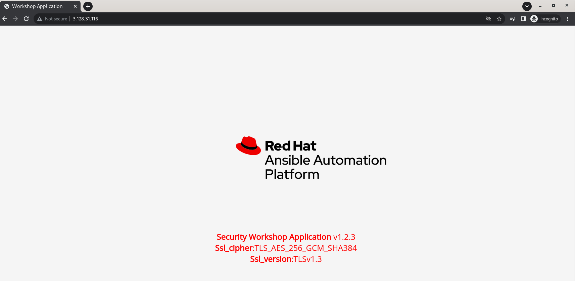Reload the current page
The height and width of the screenshot is (281, 575).
26,19
